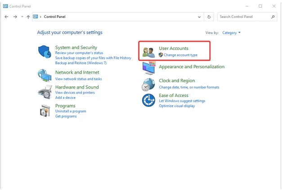This screenshot has height=190, width=282.
Task: Click the breadcrumb chevron before Control Panel
Action: (40, 17)
